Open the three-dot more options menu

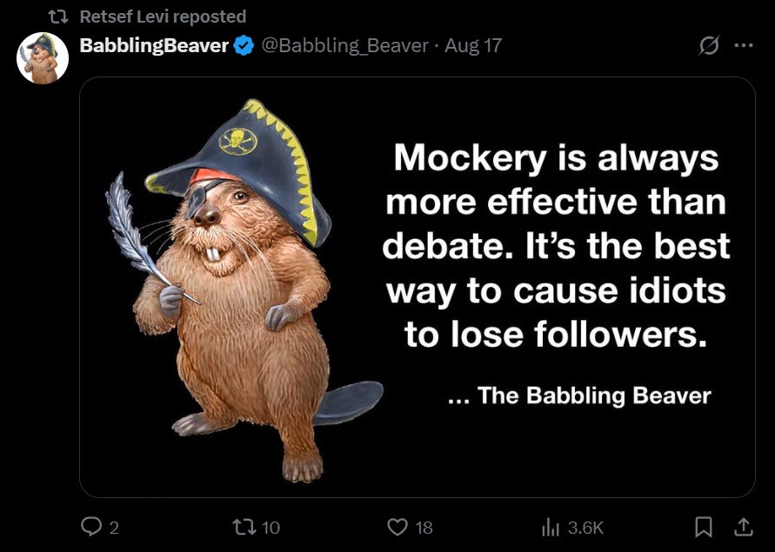pyautogui.click(x=744, y=45)
